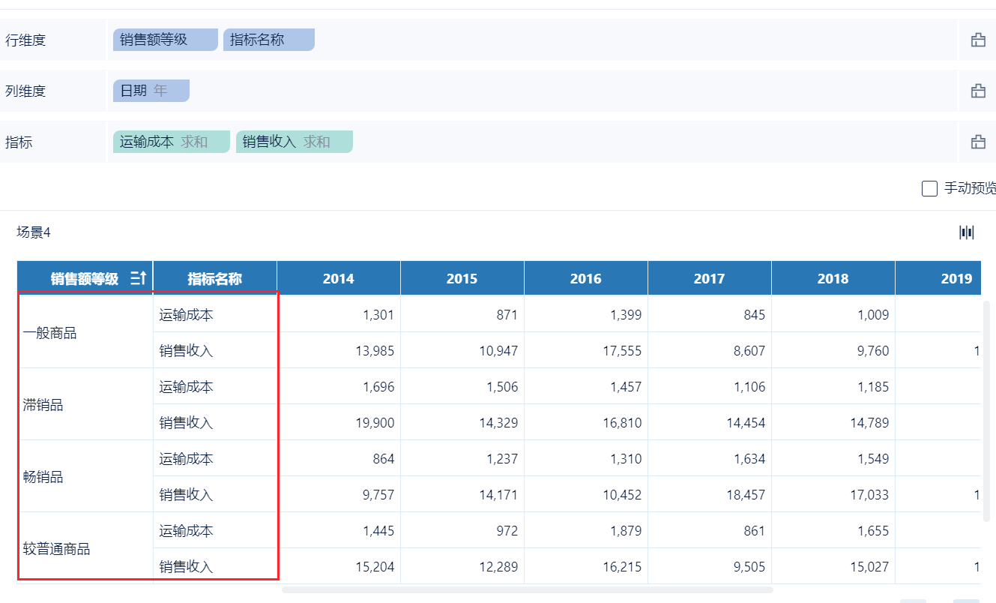Open column settings icon beside 场景4
Screen dimensions: 996x603
pos(967,232)
